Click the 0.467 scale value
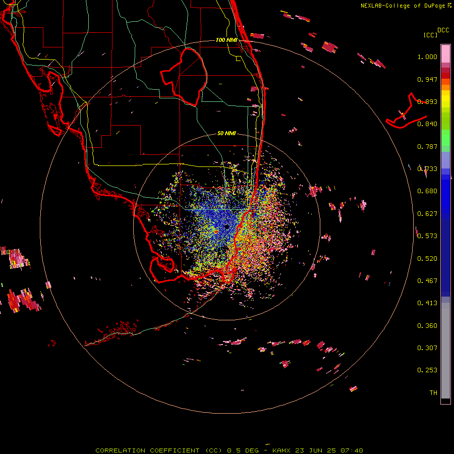The height and width of the screenshot is (454, 454). [x=427, y=281]
